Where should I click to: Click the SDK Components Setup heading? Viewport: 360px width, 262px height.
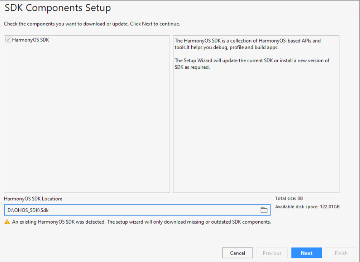click(x=58, y=8)
